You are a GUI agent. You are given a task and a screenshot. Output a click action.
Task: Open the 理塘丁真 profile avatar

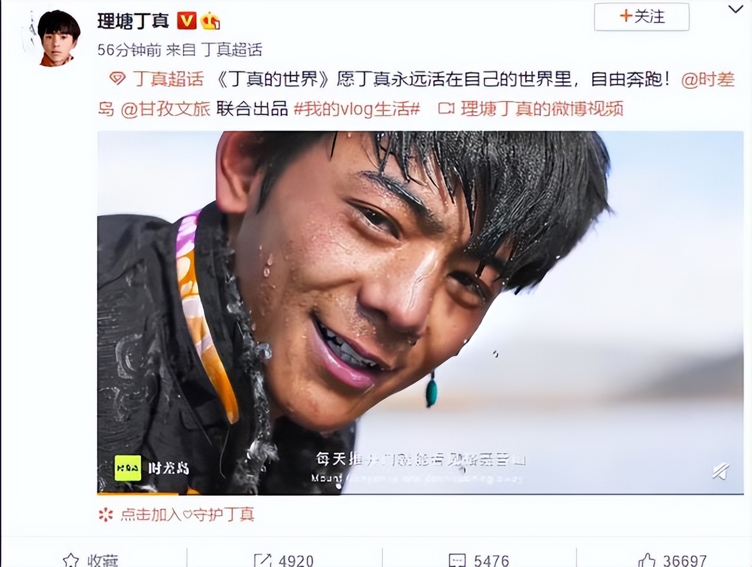coord(59,38)
